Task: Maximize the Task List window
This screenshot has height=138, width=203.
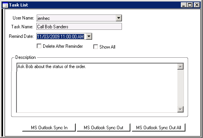Action: tap(190, 5)
